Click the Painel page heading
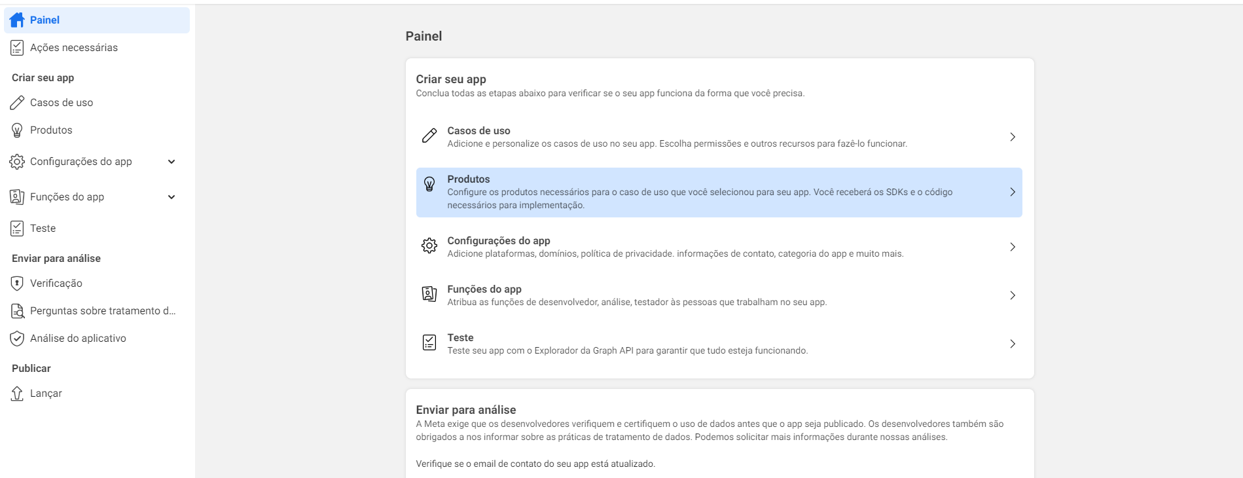The image size is (1243, 478). [x=424, y=36]
